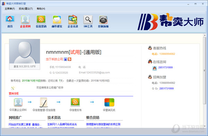
Task: Open online consultation QQ link 2851731999
Action: (x=165, y=67)
